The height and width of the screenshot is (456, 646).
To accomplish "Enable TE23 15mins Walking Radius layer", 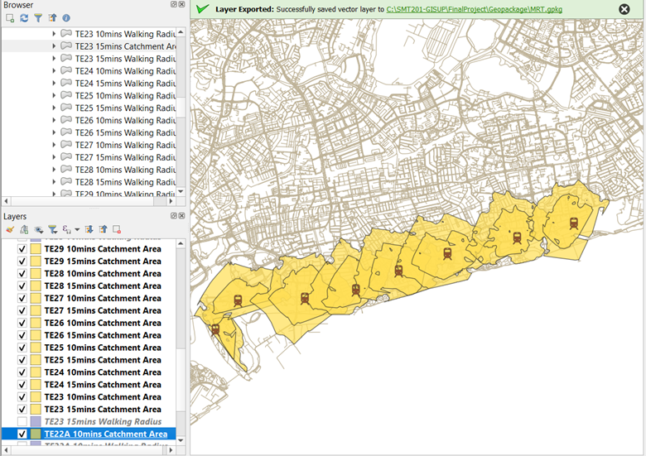I will (22, 422).
